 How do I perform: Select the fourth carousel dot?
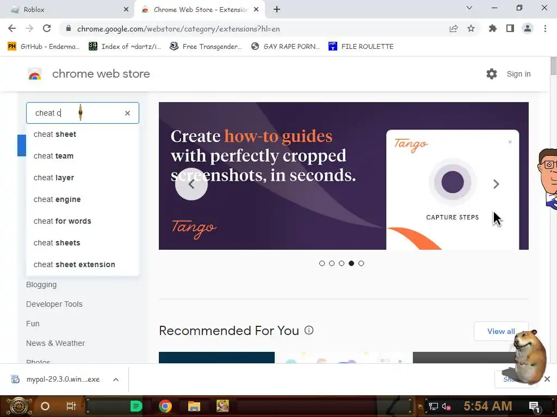point(351,263)
